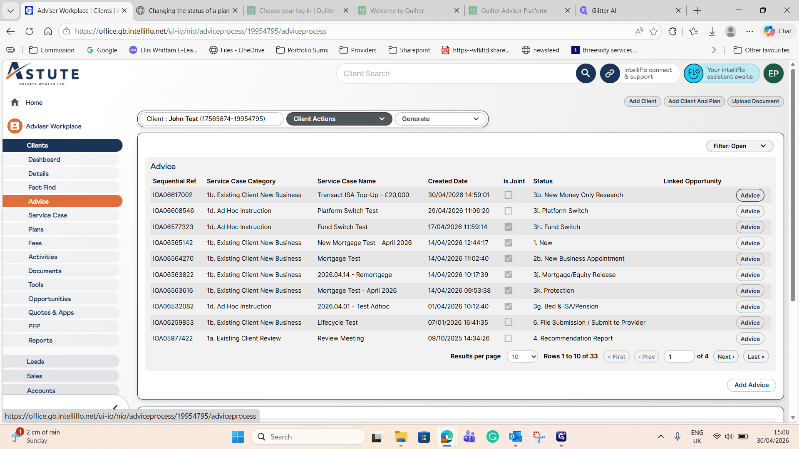Click the client search magnifier icon
Viewport: 799px width, 449px height.
(x=586, y=74)
